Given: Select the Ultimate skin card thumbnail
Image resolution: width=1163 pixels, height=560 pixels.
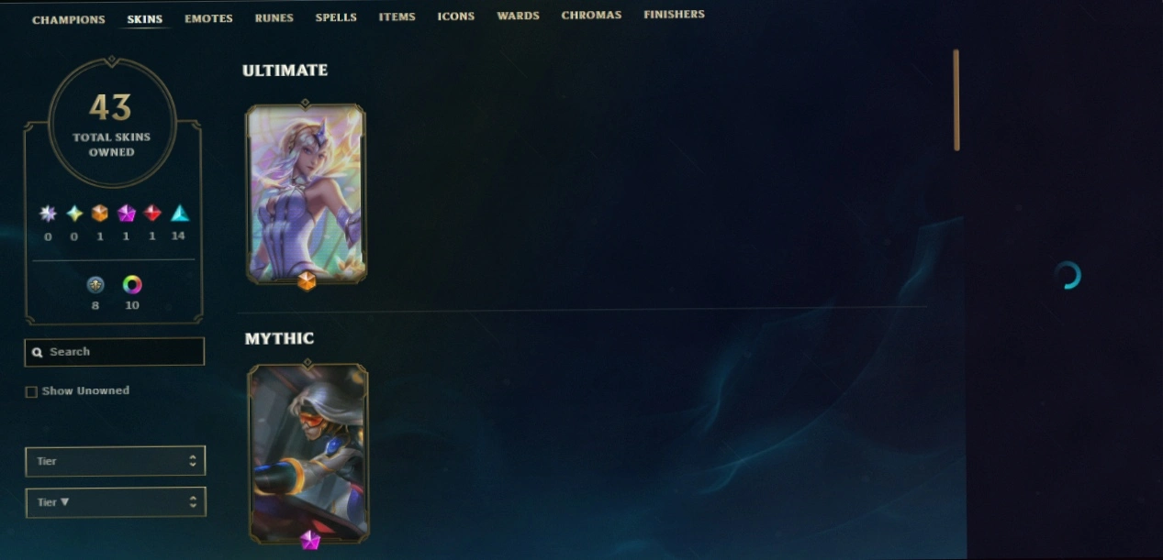Looking at the screenshot, I should [306, 192].
